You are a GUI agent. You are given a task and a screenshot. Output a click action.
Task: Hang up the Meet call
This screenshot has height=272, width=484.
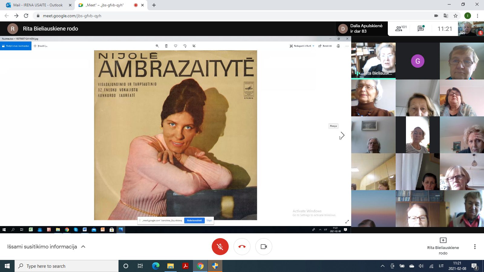click(x=242, y=247)
